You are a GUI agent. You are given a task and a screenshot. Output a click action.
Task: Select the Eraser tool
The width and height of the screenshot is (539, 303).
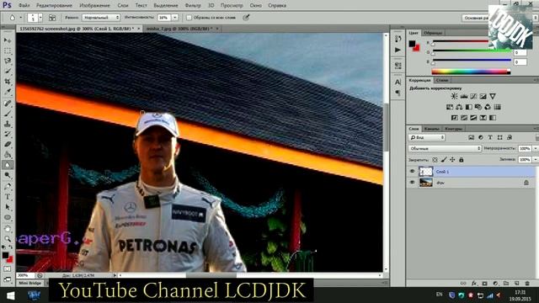coord(8,144)
